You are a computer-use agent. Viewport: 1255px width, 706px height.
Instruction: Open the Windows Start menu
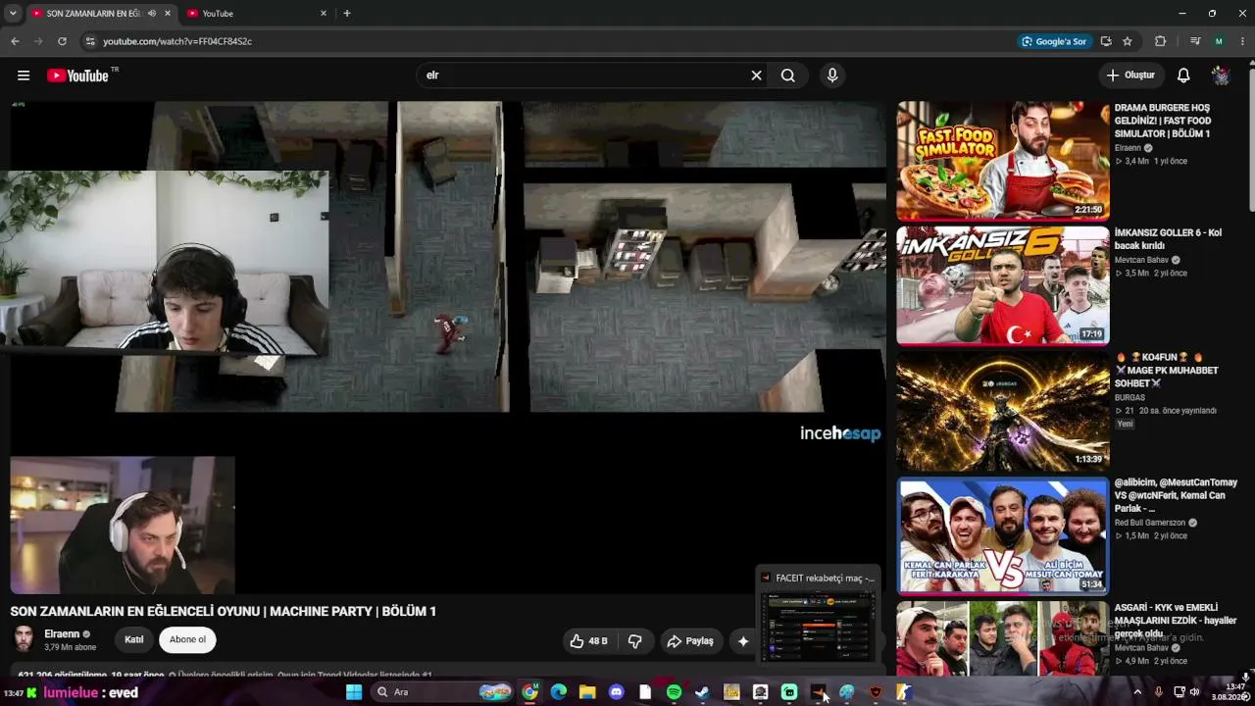point(354,692)
